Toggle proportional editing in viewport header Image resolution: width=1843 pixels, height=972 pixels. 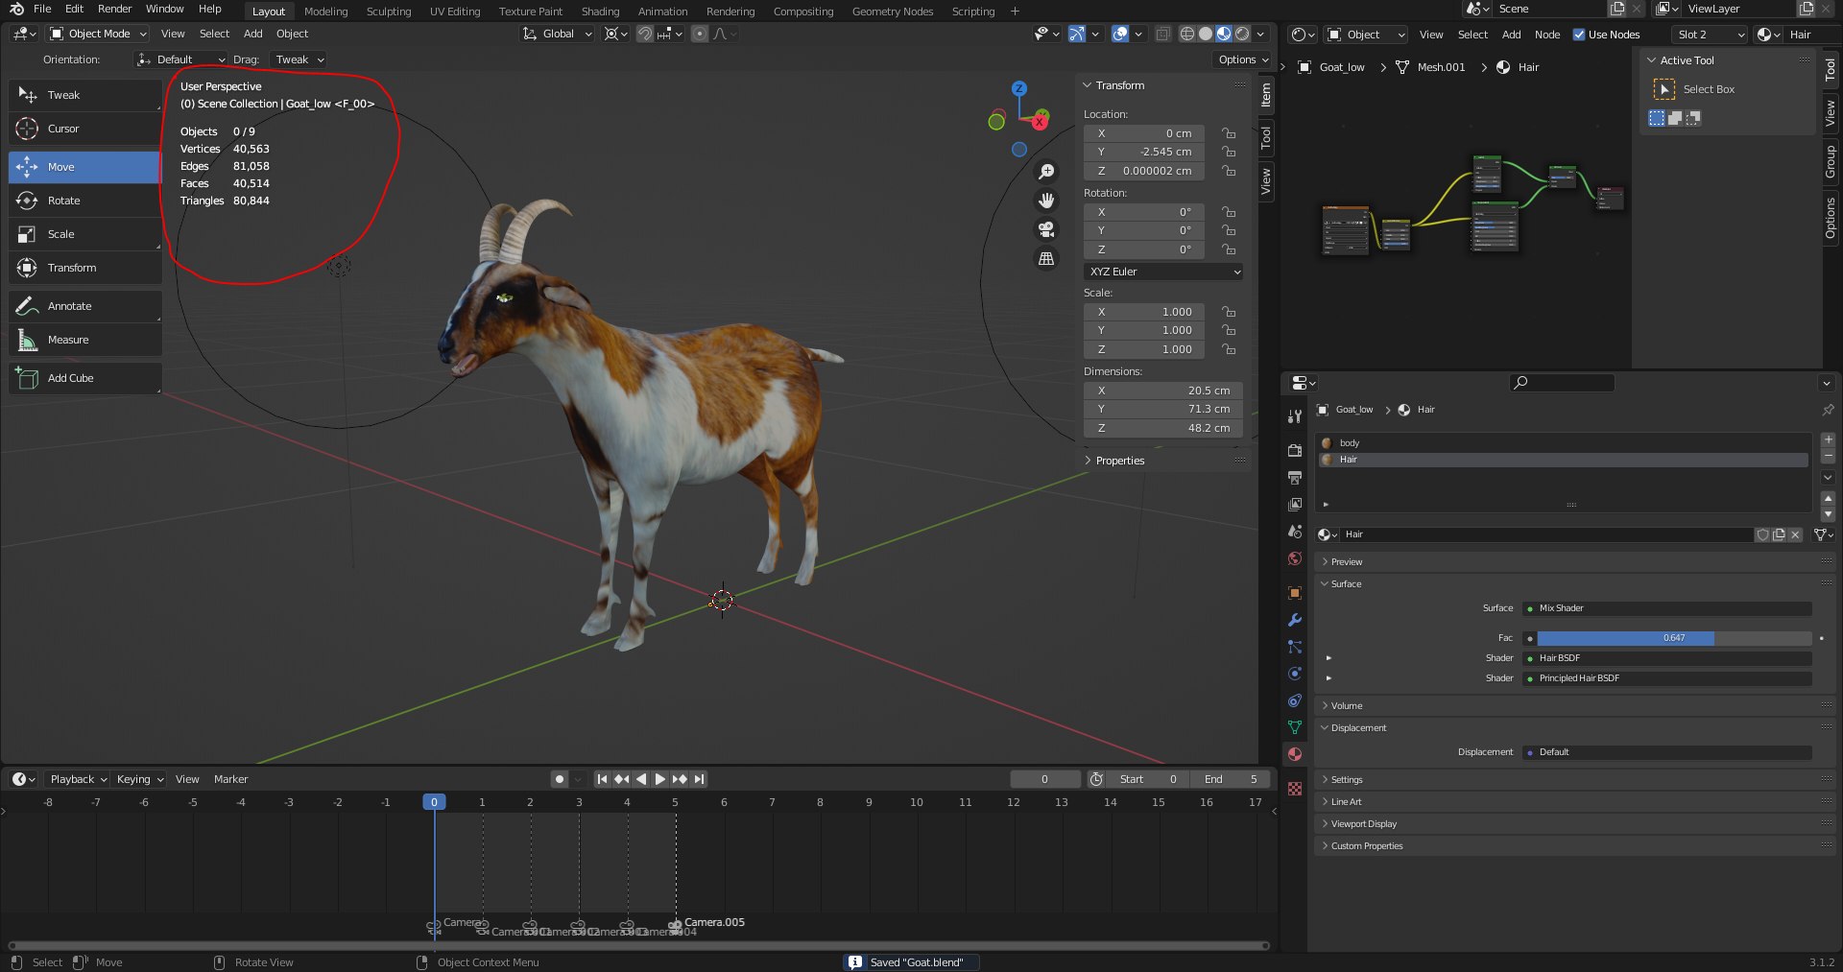point(700,34)
